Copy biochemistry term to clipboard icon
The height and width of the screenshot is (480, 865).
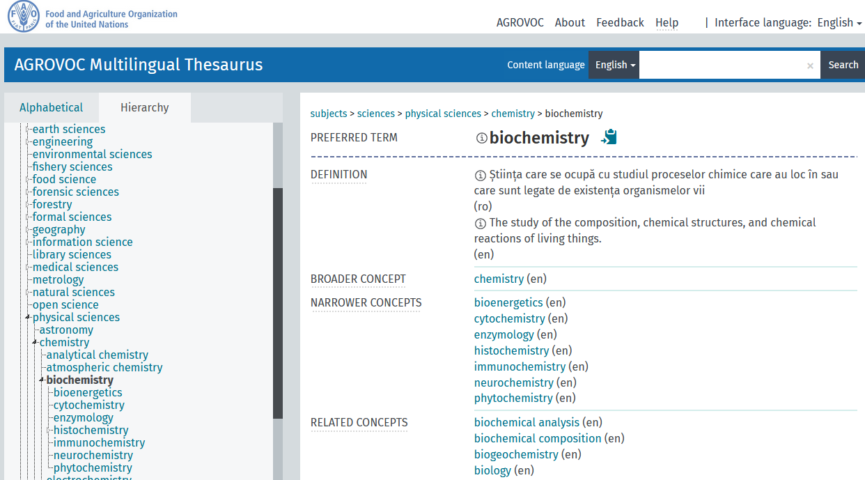tap(609, 137)
